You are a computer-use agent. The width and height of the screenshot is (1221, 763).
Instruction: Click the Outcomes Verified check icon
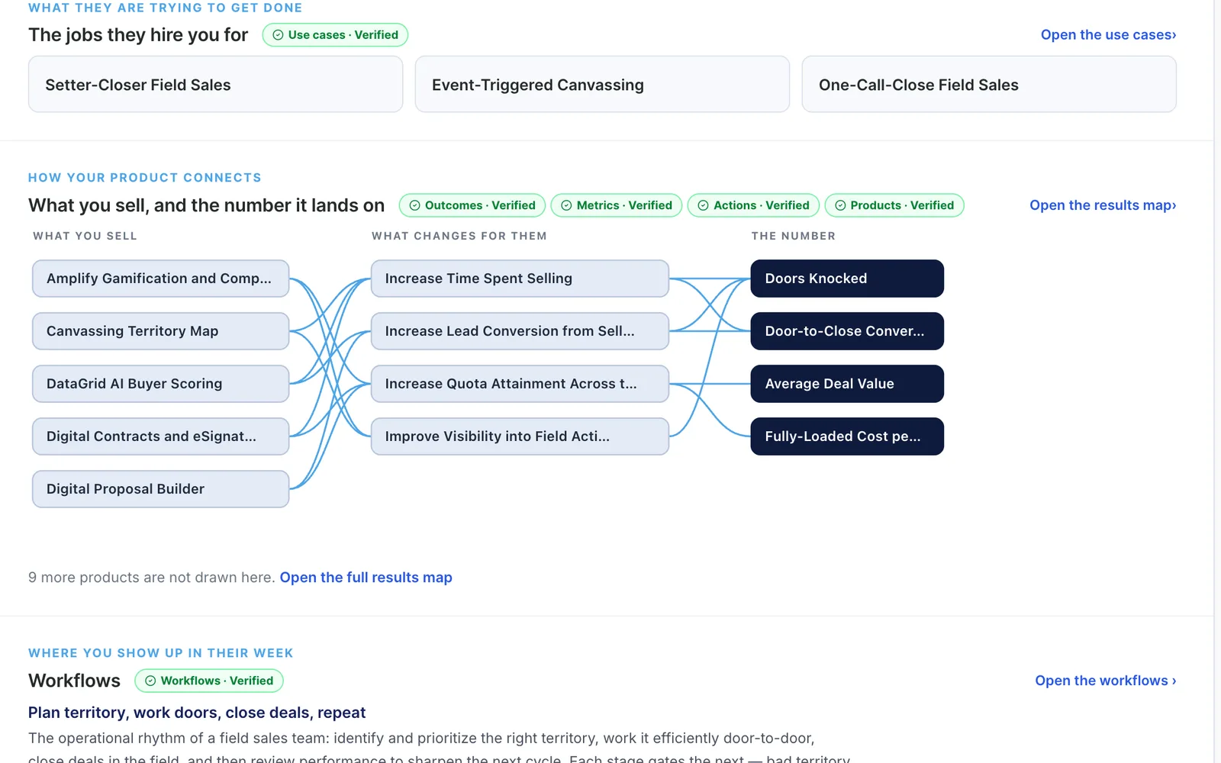coord(414,205)
